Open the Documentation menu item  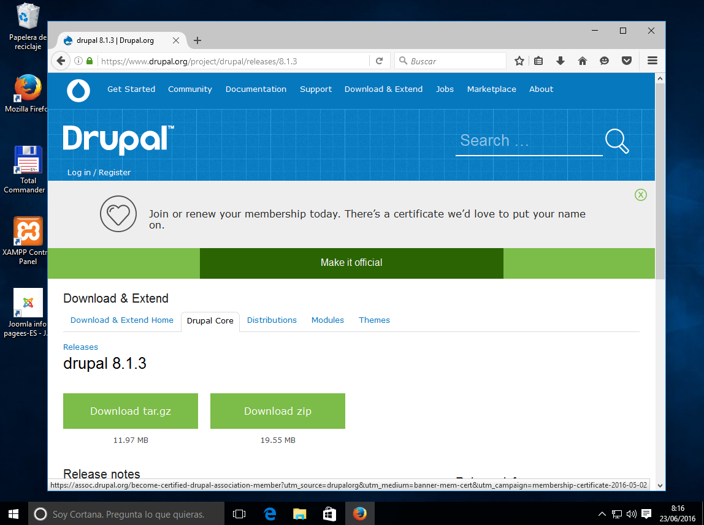[x=256, y=89]
